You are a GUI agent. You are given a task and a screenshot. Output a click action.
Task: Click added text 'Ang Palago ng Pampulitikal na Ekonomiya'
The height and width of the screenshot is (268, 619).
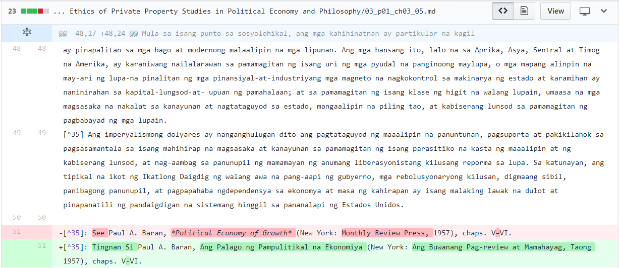283,247
